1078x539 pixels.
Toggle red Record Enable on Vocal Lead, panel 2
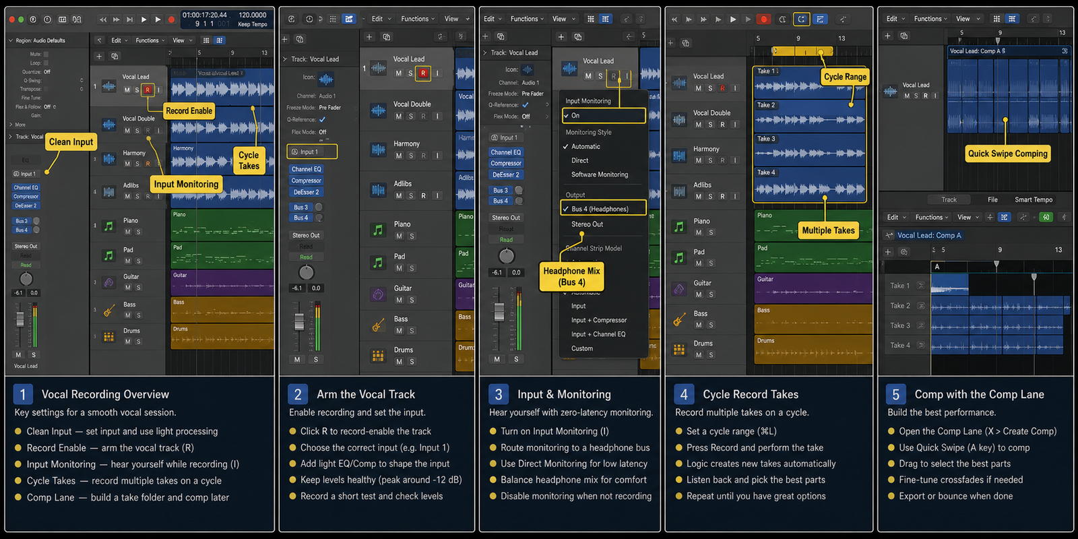[423, 73]
